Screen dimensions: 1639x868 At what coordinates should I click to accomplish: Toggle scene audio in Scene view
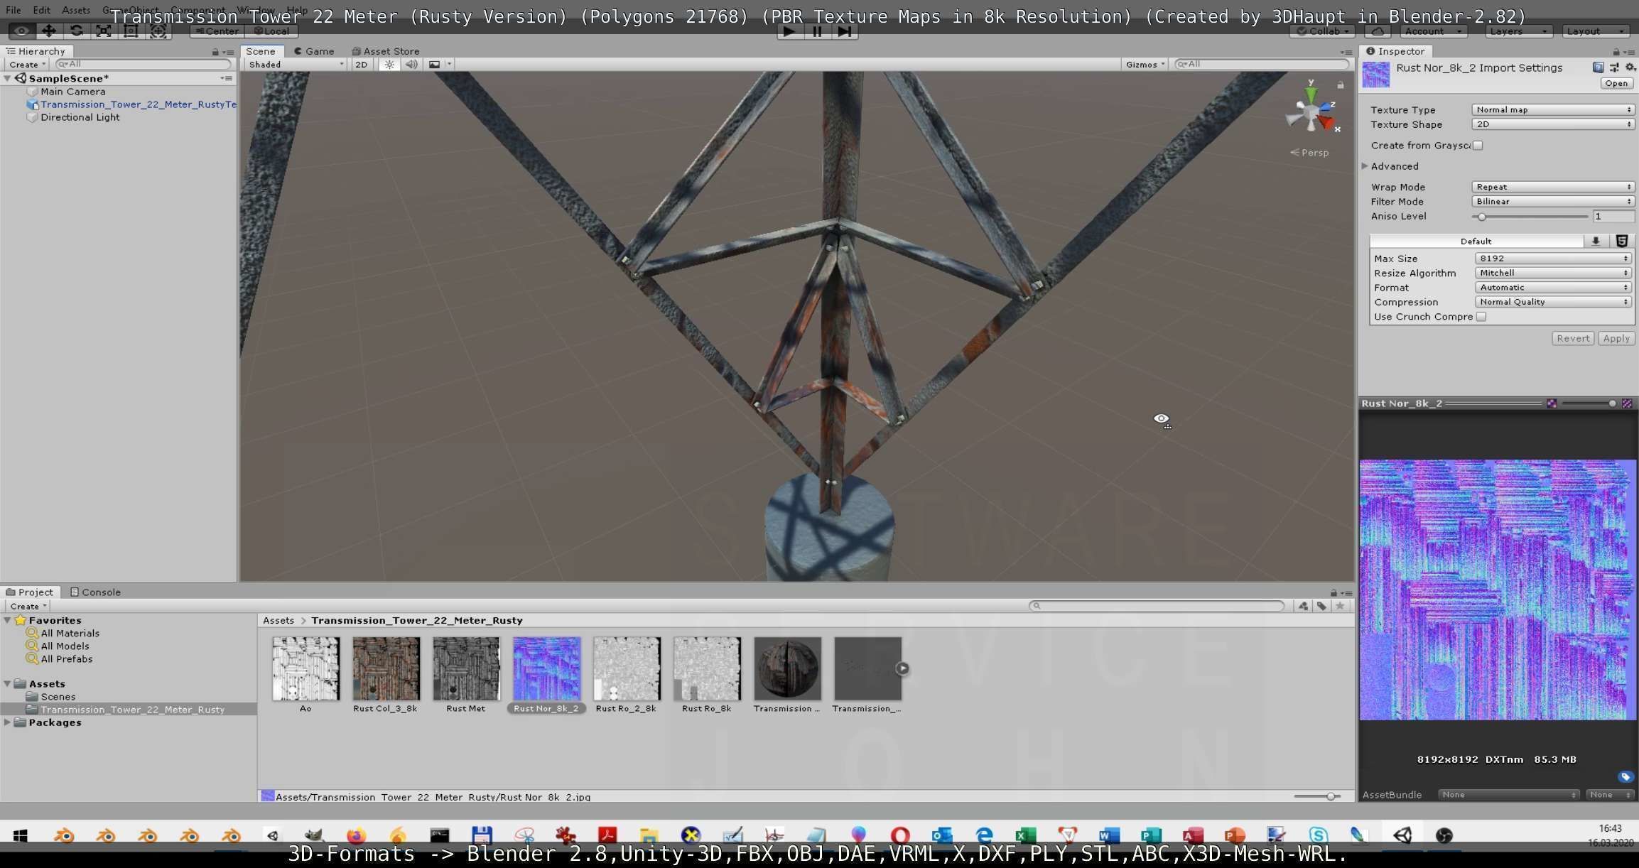click(x=411, y=64)
